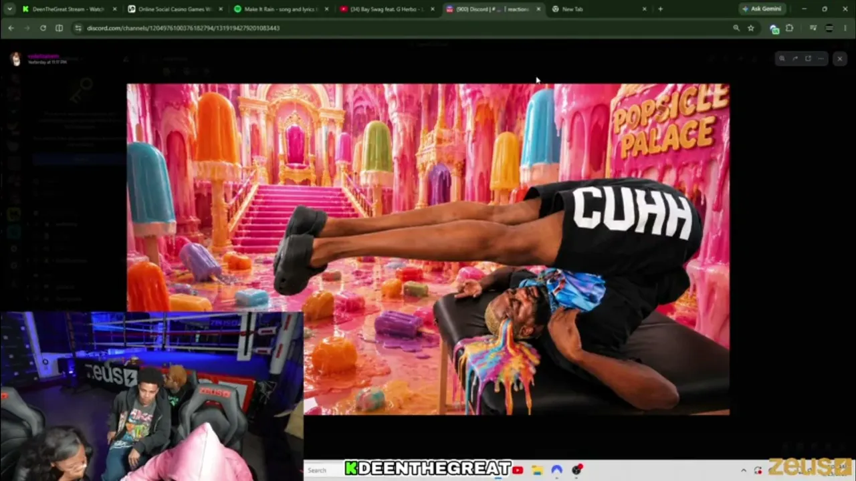Bookmark this page with the star

click(x=751, y=28)
